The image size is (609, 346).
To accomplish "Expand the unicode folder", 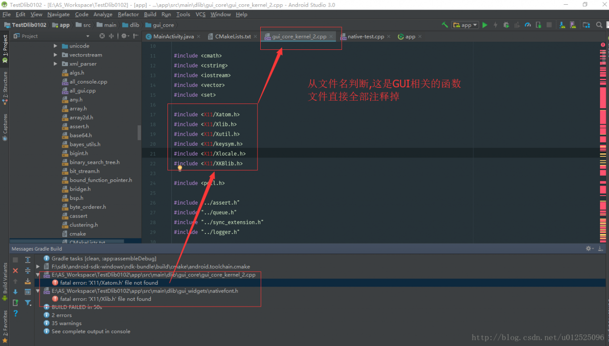I will tap(56, 46).
